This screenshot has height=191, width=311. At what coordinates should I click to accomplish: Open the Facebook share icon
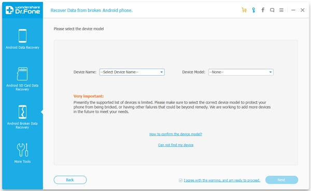(x=263, y=10)
